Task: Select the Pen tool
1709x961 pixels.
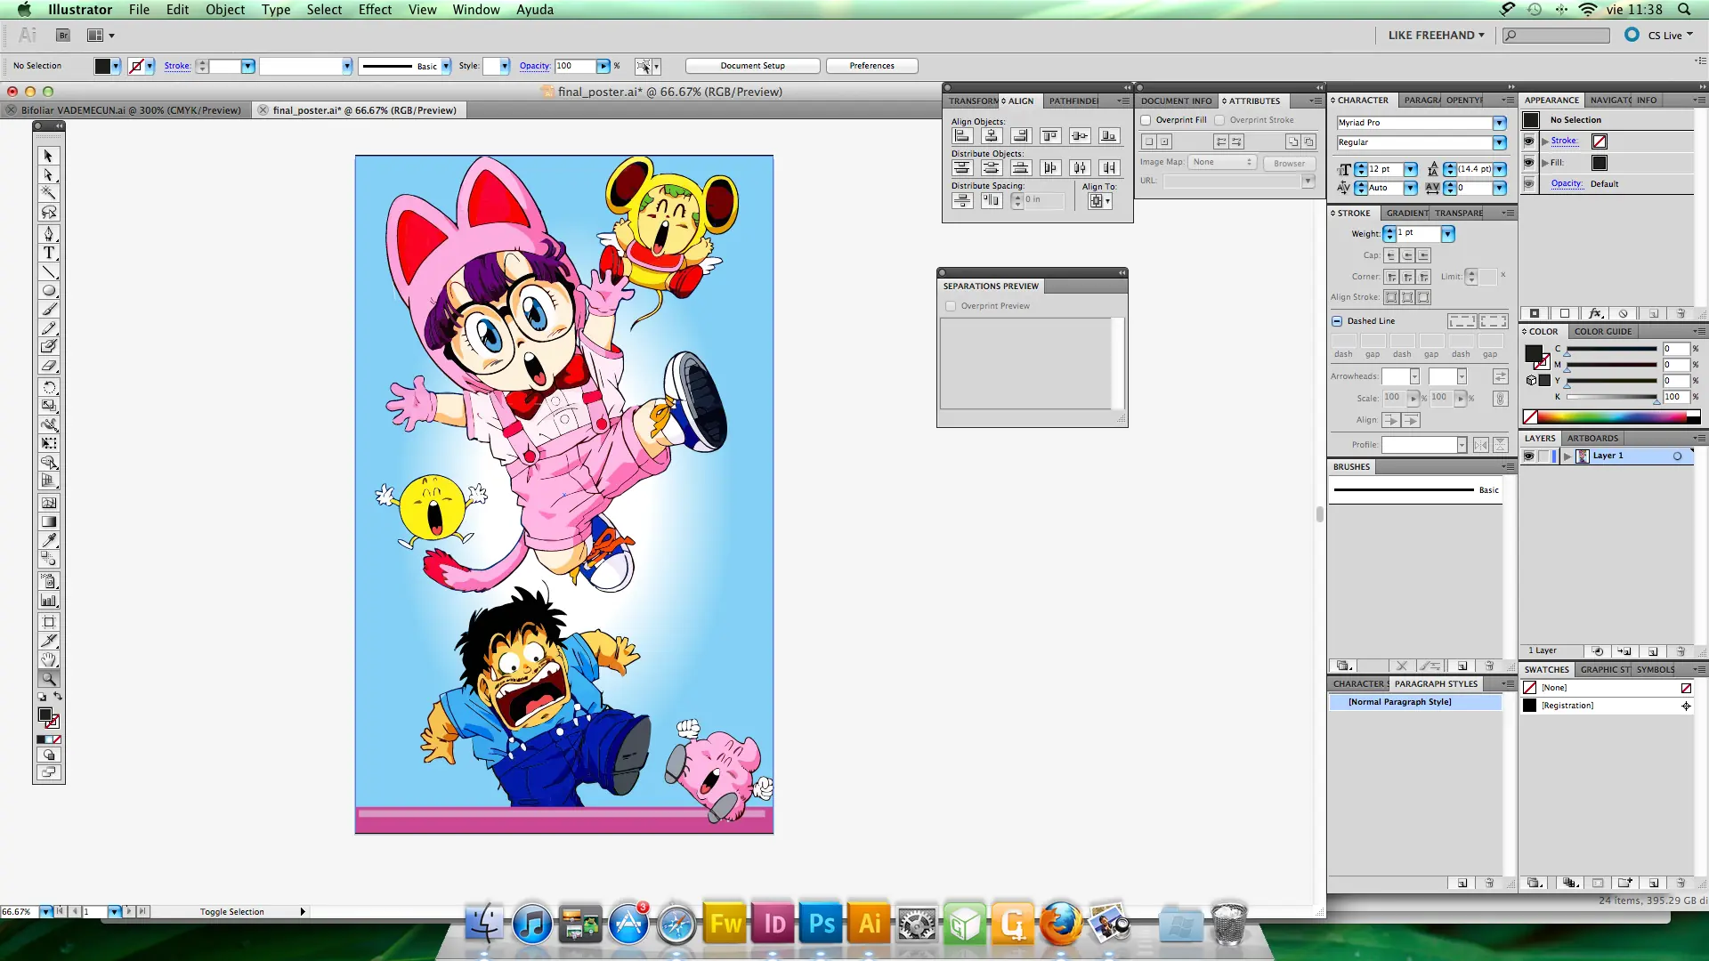Action: (x=48, y=234)
